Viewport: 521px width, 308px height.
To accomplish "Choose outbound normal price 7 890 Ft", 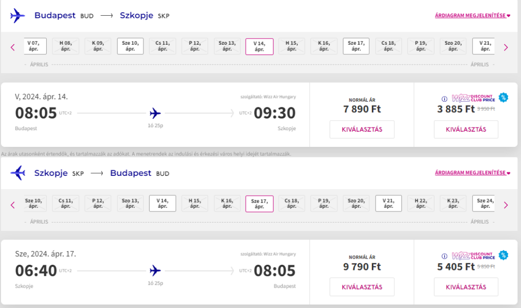I will click(363, 129).
